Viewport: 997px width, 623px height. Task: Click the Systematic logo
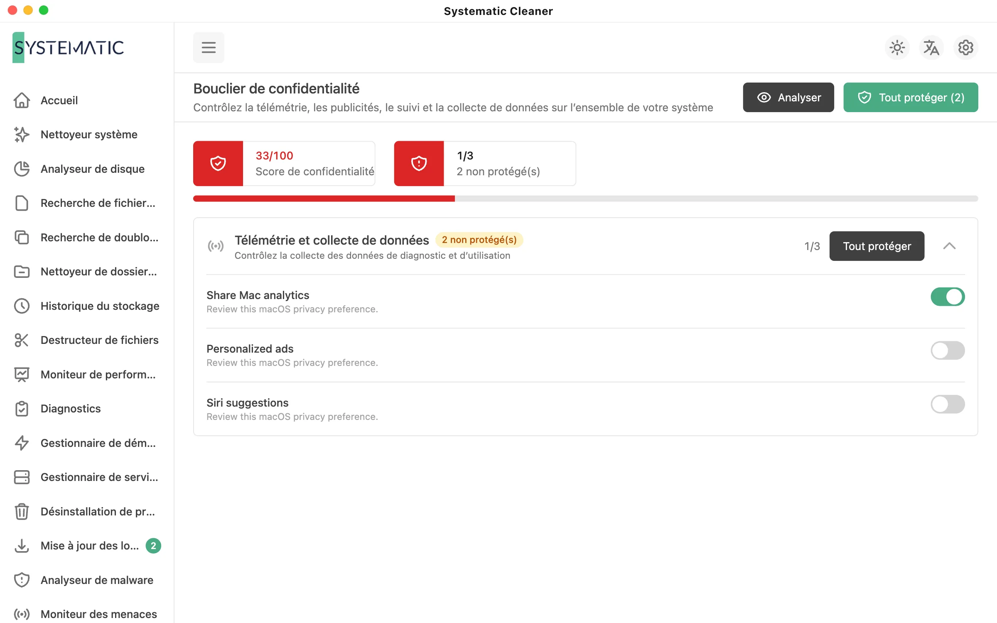(69, 47)
